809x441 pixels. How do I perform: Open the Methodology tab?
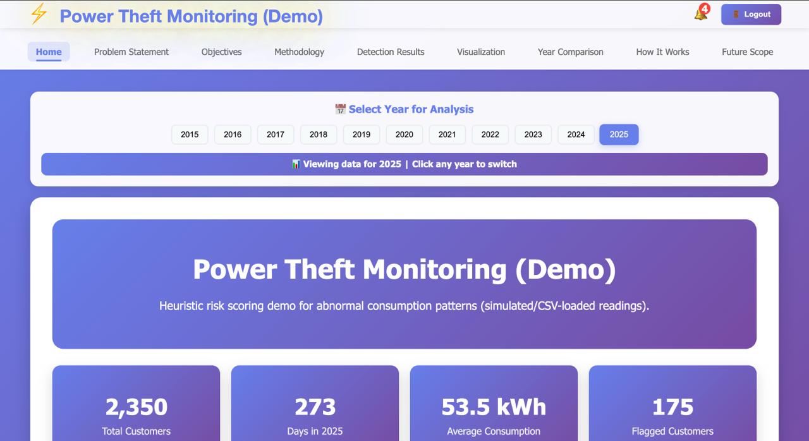(299, 52)
